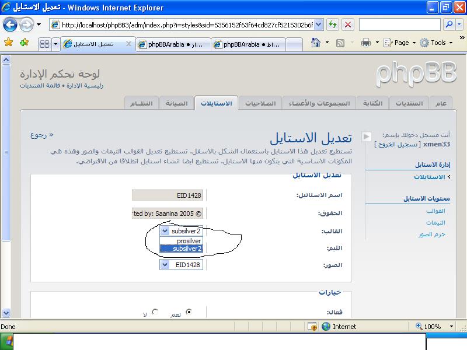Click the Add to Favorites icon

click(24, 43)
